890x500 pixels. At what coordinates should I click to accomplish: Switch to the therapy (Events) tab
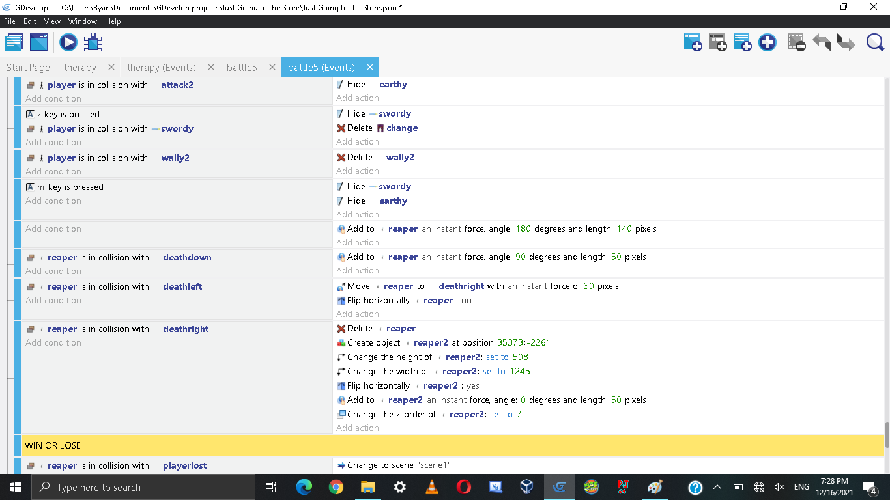point(162,67)
